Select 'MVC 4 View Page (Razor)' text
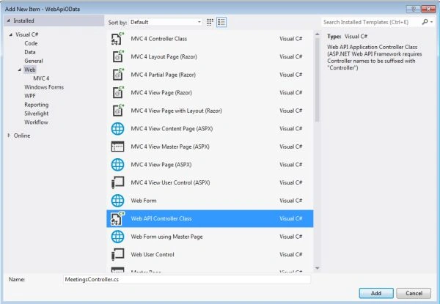Viewport: 440px width, 304px height. pyautogui.click(x=161, y=93)
